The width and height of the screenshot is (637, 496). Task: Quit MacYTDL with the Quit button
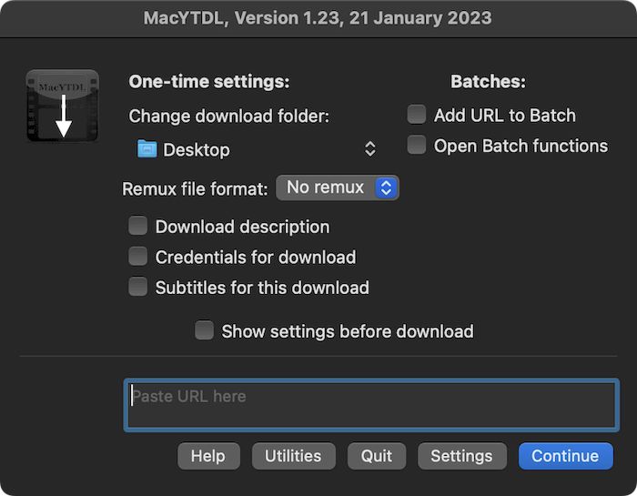tap(377, 456)
